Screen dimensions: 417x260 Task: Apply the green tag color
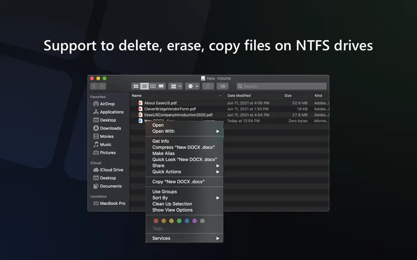pos(179,221)
